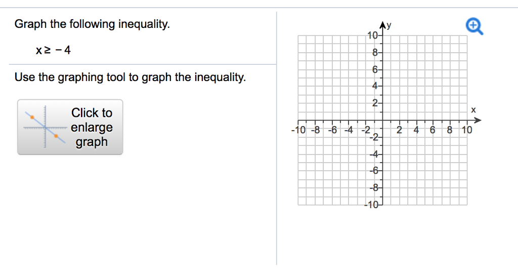Click the 6 label on the y-axis
This screenshot has width=518, height=273.
coord(375,69)
